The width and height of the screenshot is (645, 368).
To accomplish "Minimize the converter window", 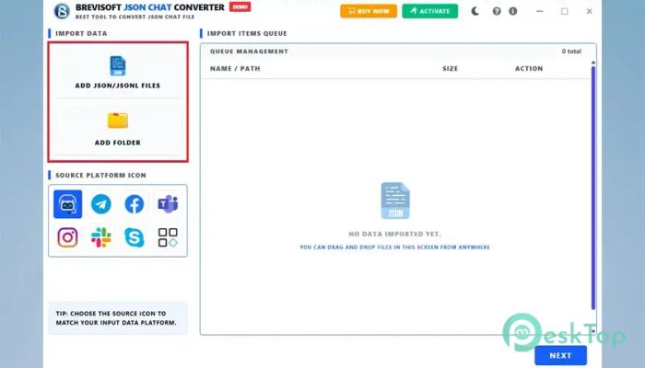I will click(x=540, y=11).
